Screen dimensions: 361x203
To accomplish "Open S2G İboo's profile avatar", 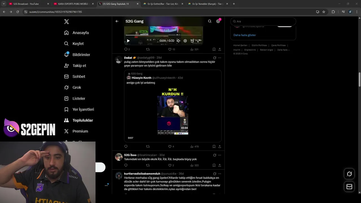I will pos(119,157).
